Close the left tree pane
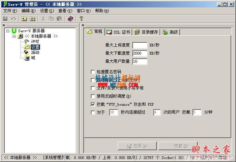 point(4,25)
